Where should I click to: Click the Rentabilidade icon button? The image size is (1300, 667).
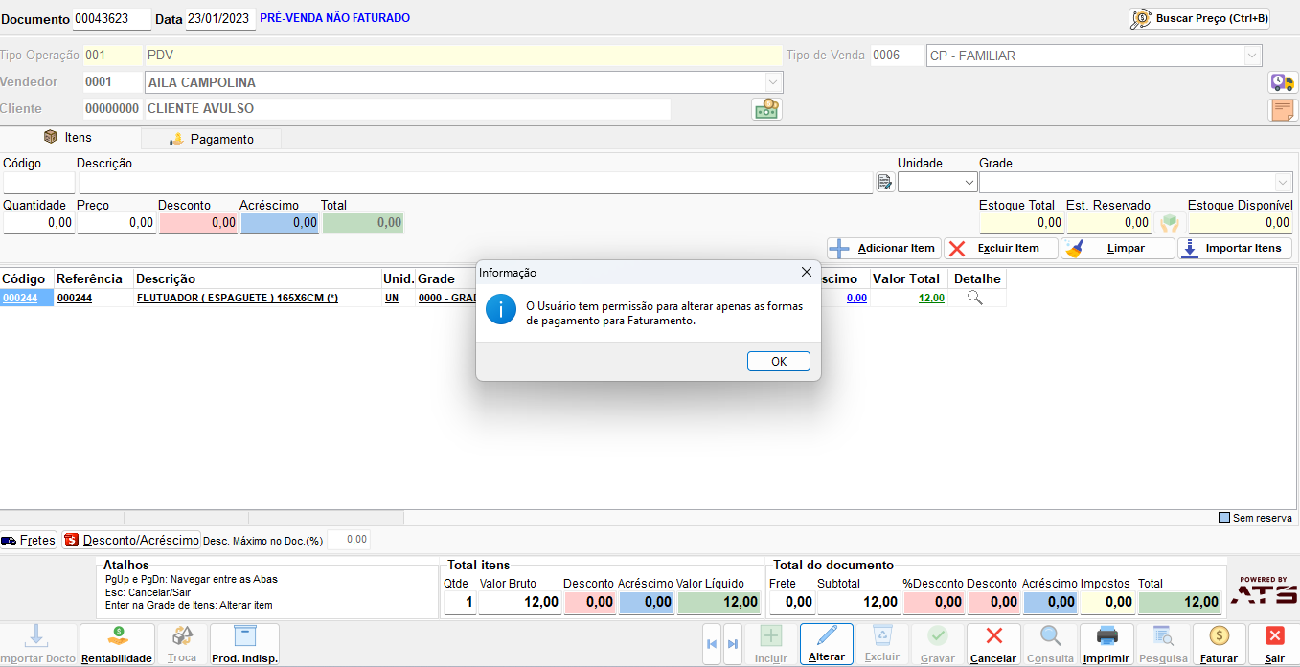tap(117, 643)
